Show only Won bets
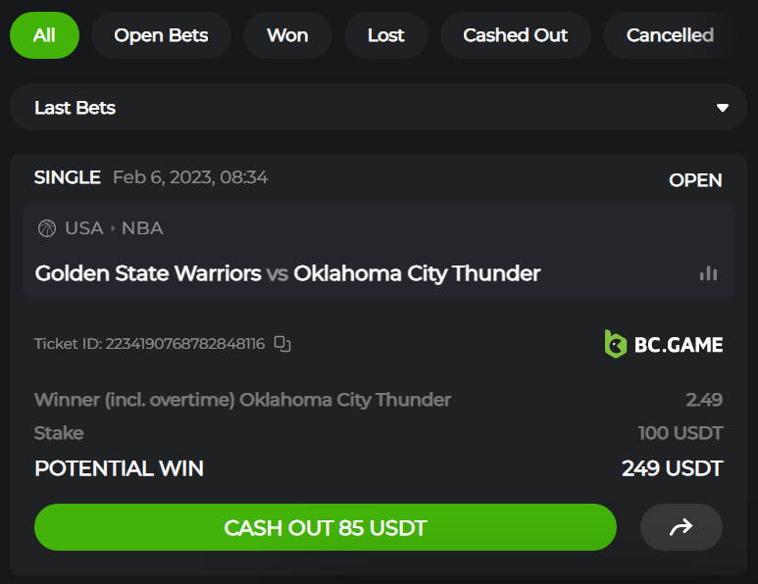 click(287, 35)
